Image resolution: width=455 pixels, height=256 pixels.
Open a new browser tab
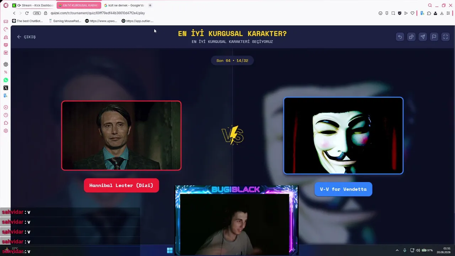click(x=150, y=5)
